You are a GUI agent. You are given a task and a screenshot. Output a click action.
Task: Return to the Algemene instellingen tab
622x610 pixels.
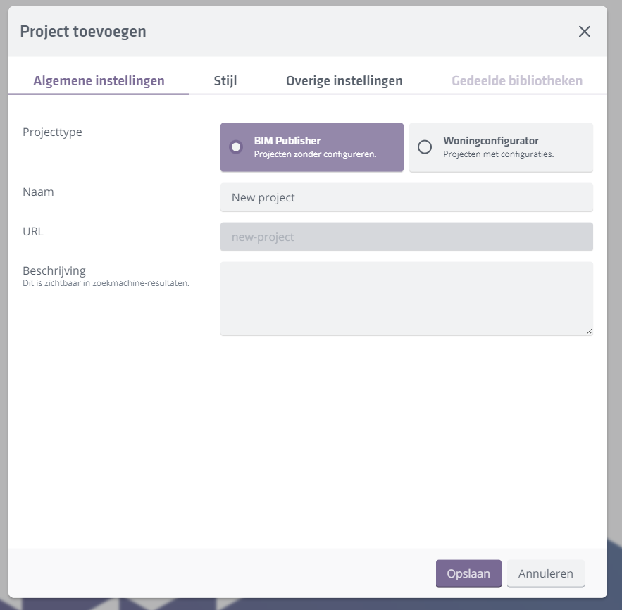(x=99, y=80)
